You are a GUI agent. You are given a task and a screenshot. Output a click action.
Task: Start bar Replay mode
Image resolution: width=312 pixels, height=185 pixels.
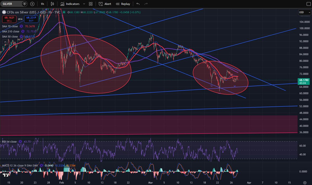click(x=123, y=4)
